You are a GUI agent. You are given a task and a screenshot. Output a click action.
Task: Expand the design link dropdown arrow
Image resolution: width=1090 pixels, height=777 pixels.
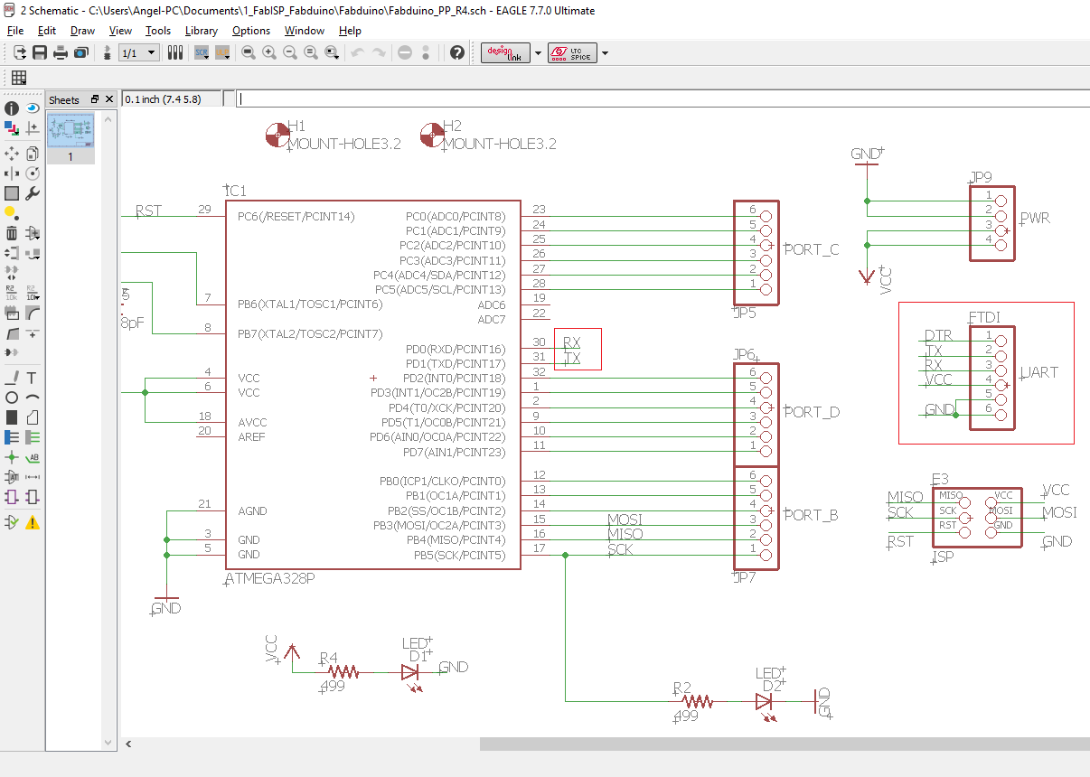pos(538,53)
